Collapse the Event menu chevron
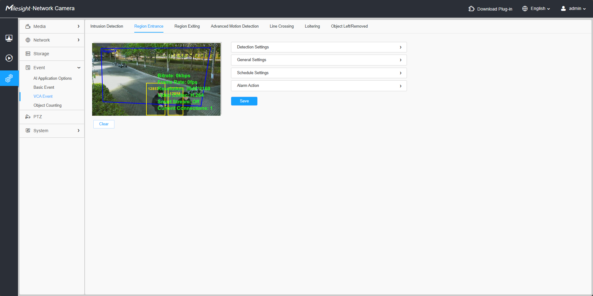593x296 pixels. [x=79, y=68]
